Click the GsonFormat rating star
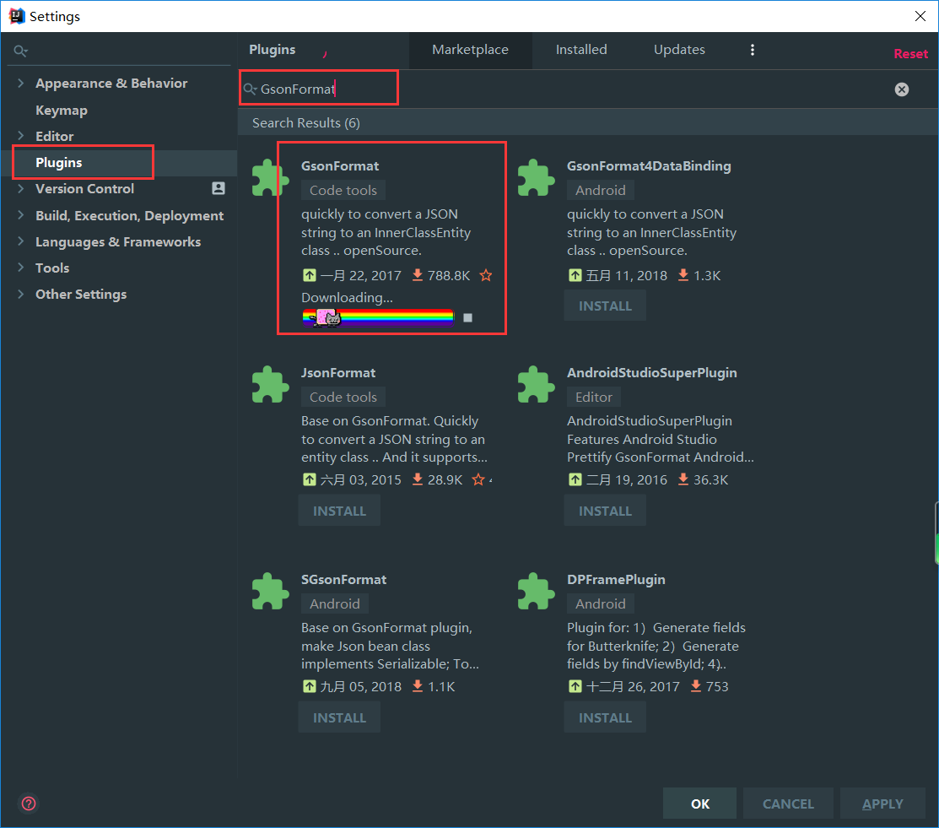 486,275
